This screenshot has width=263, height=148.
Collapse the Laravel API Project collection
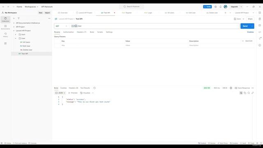(14, 31)
